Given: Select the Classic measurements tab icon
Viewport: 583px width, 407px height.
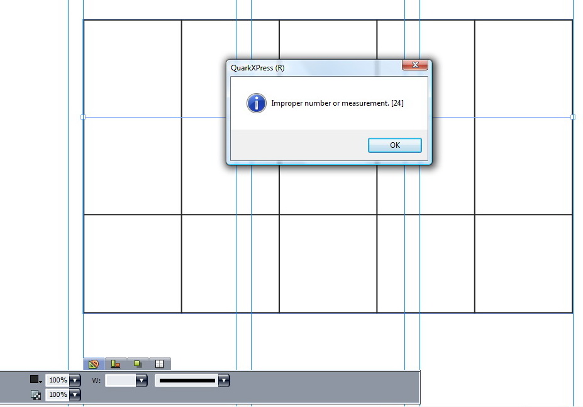Looking at the screenshot, I should pos(94,364).
